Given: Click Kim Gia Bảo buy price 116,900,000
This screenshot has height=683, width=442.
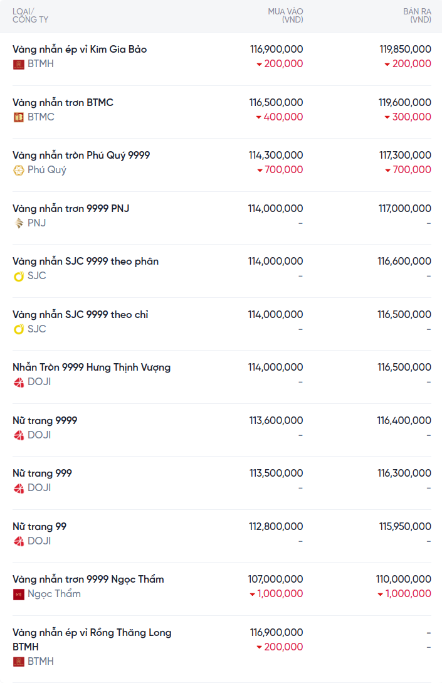Looking at the screenshot, I should (x=276, y=49).
